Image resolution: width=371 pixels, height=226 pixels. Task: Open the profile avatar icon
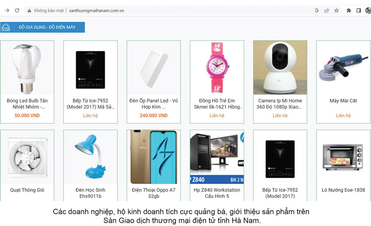pos(368,10)
